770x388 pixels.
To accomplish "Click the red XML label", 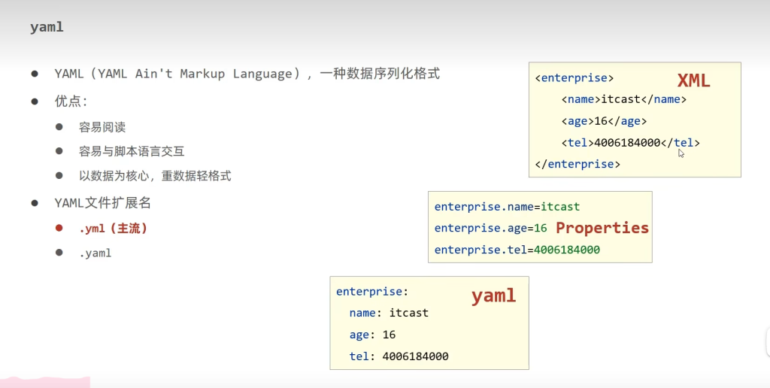I will 693,81.
